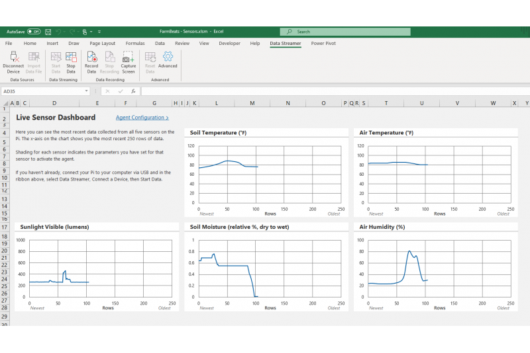Click the Search box in title bar
The image size is (530, 353).
[x=344, y=31]
